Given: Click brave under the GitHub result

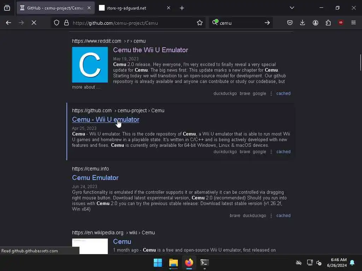Looking at the screenshot, I should pyautogui.click(x=245, y=152).
